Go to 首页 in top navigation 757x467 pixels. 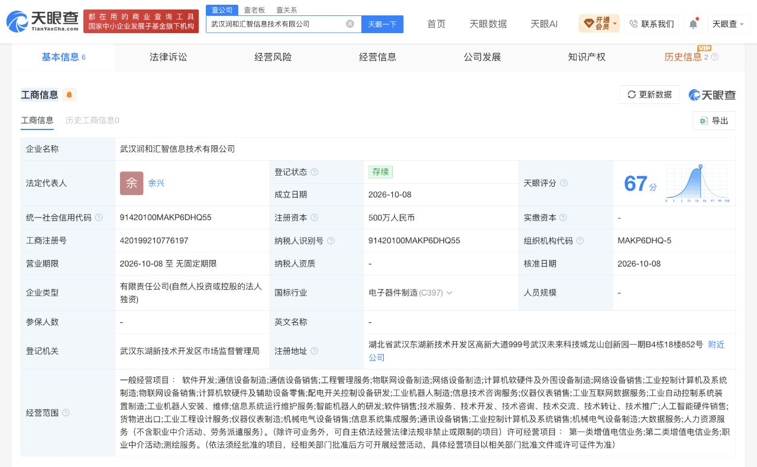pyautogui.click(x=436, y=24)
